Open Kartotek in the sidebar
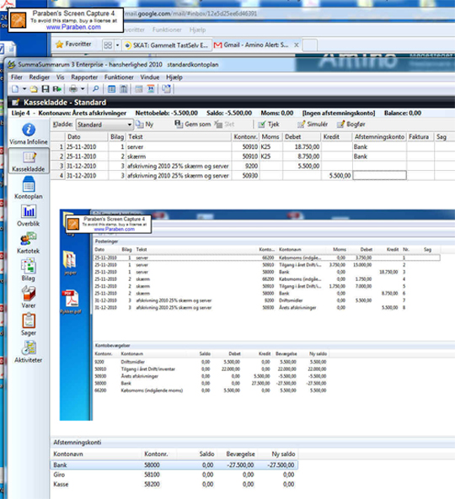The image size is (455, 499). click(x=29, y=243)
